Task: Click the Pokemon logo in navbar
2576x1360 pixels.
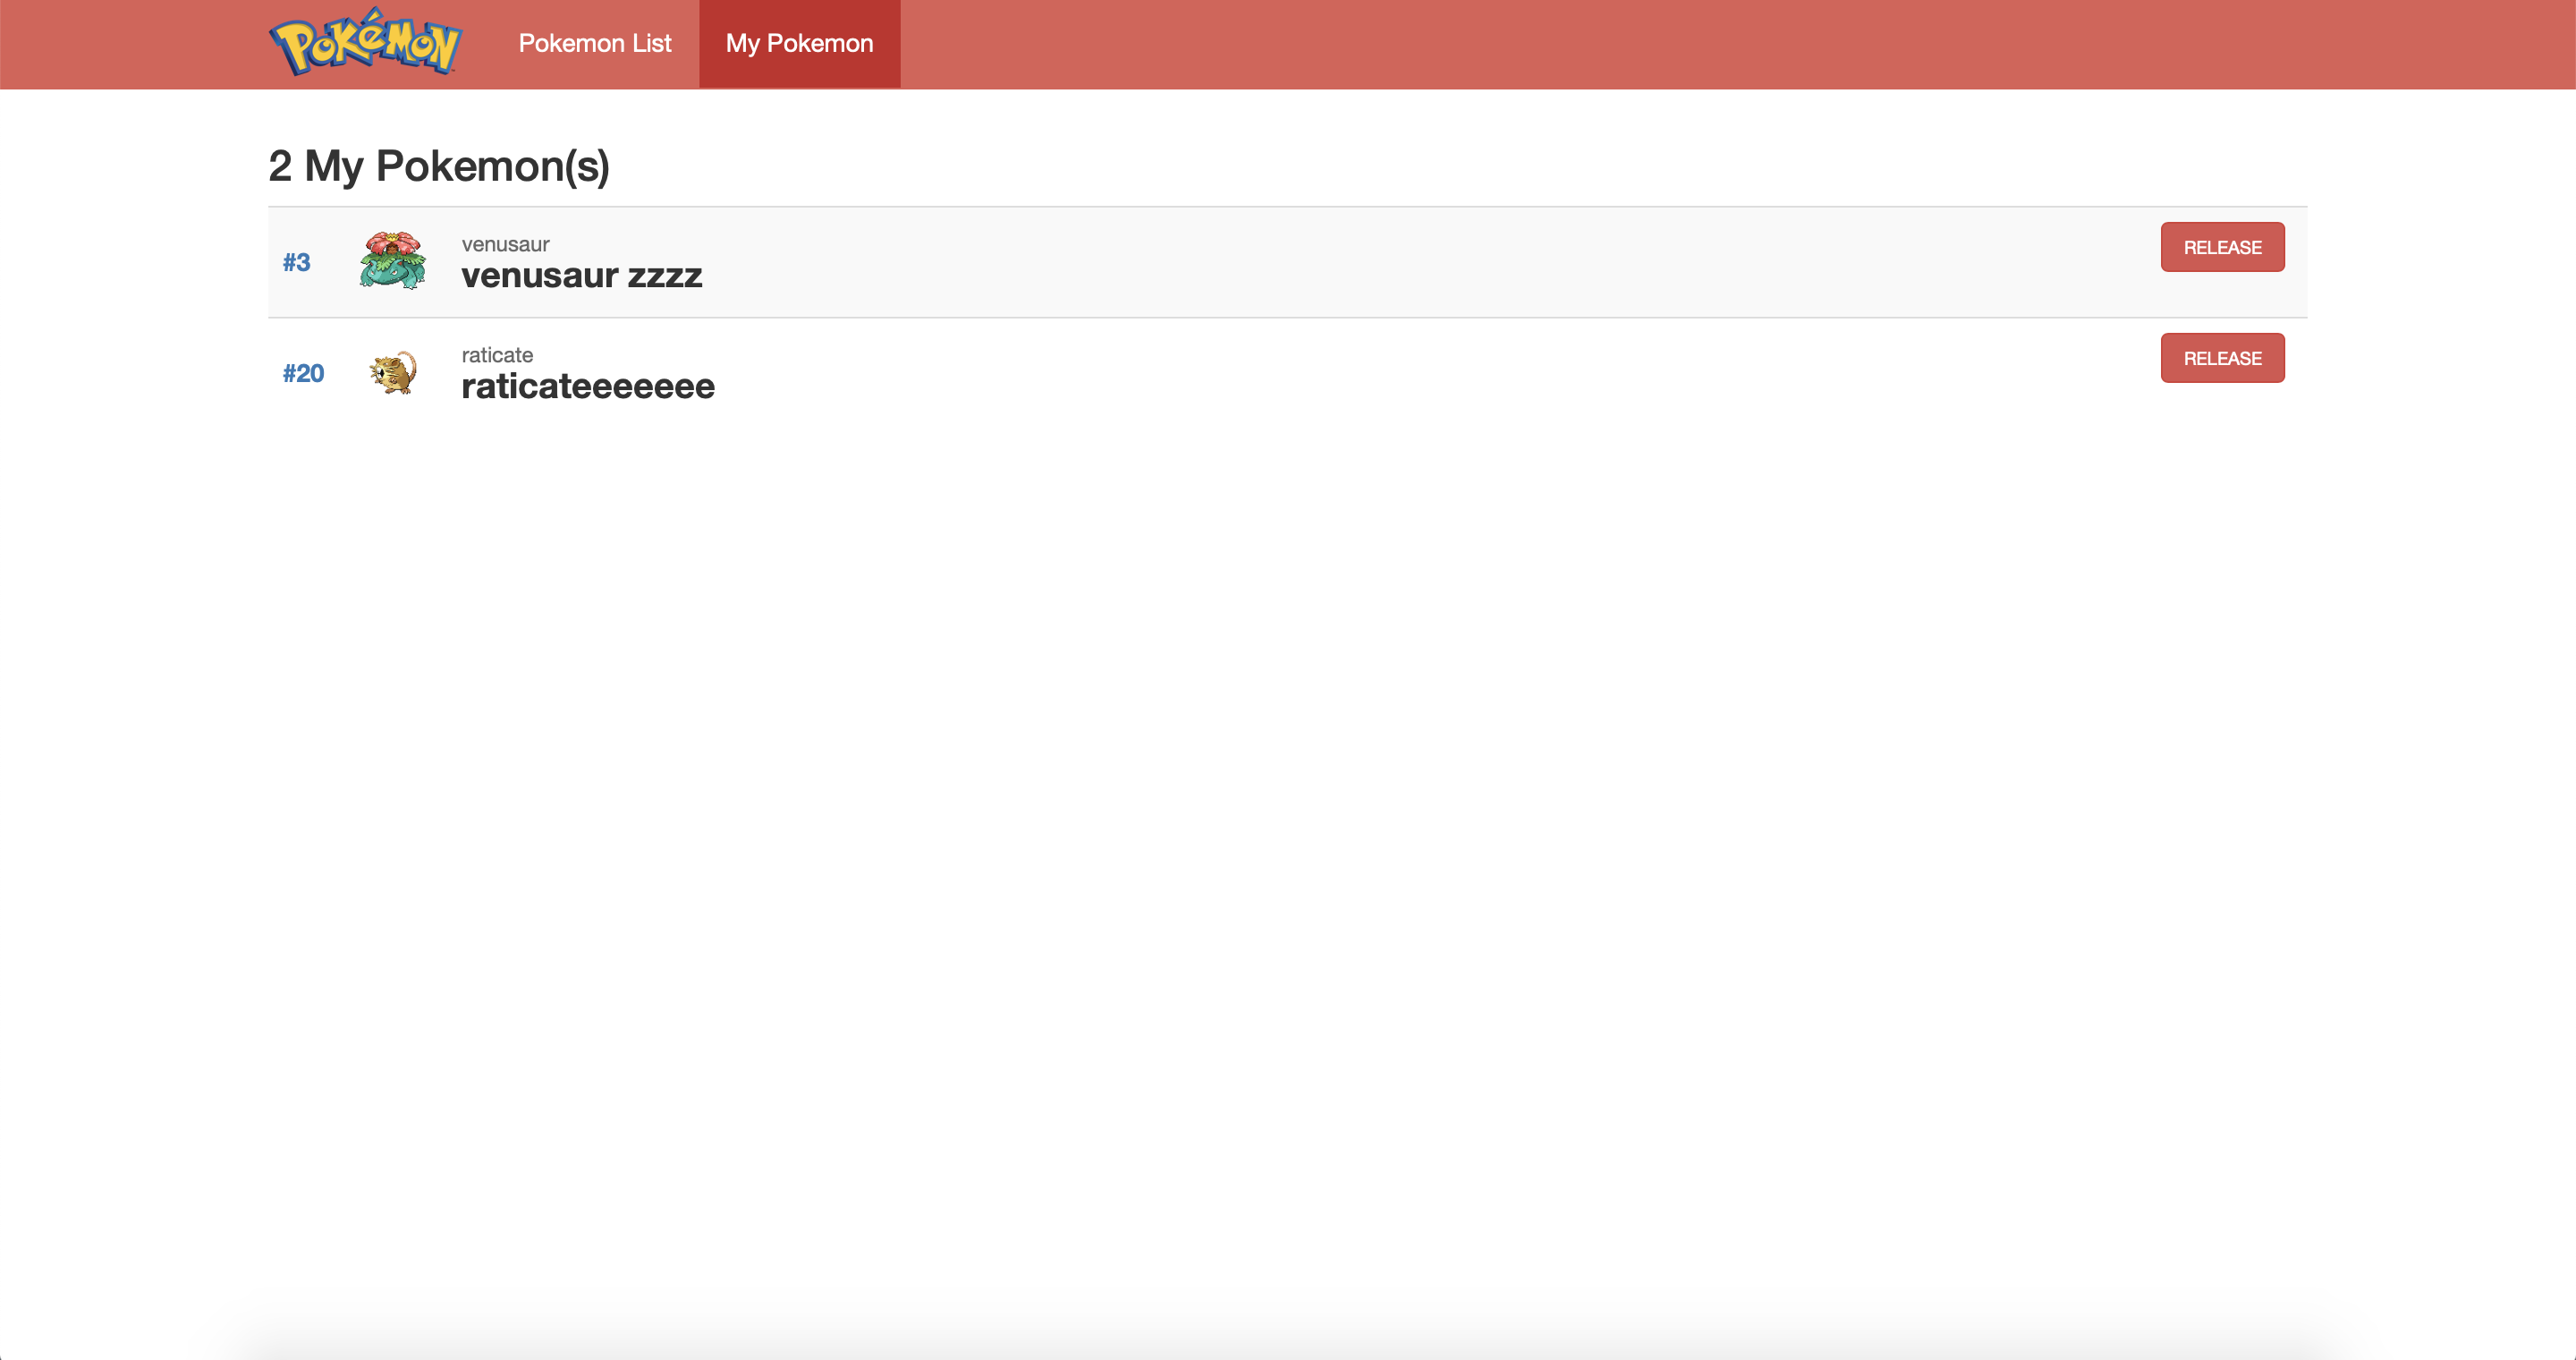Action: tap(365, 43)
